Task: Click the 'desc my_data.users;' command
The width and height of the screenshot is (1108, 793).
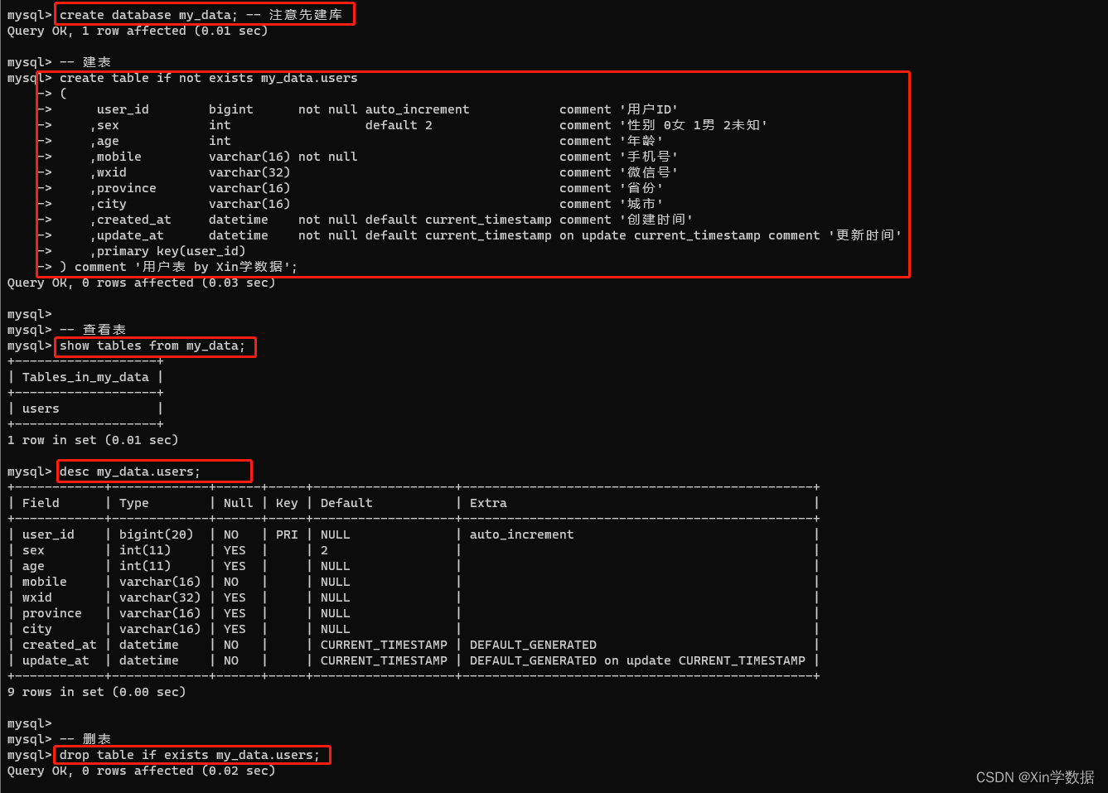Action: (x=130, y=471)
